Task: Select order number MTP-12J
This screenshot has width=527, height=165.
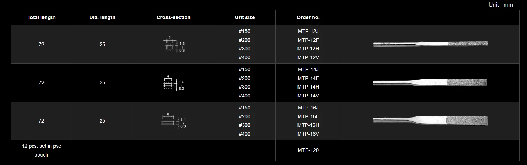Action: [x=308, y=31]
